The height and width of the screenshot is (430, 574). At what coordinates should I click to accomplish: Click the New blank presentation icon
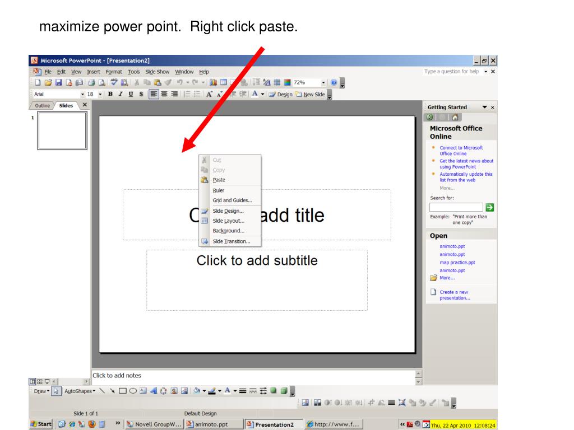pyautogui.click(x=38, y=83)
